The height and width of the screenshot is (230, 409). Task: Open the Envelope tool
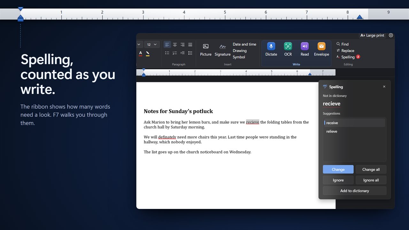pyautogui.click(x=321, y=50)
